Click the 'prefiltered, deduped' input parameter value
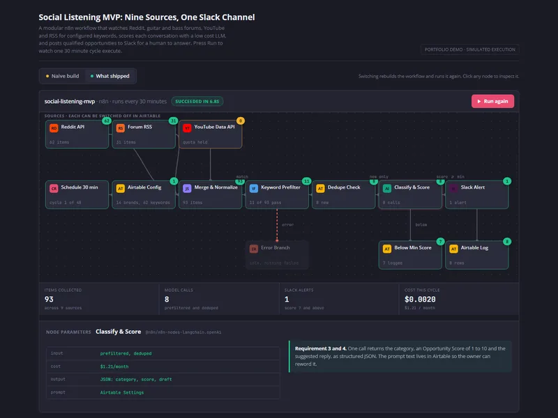The image size is (558, 418). pyautogui.click(x=126, y=354)
